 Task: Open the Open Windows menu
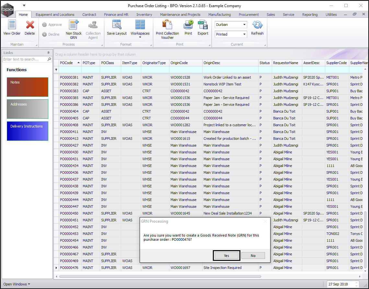click(17, 284)
